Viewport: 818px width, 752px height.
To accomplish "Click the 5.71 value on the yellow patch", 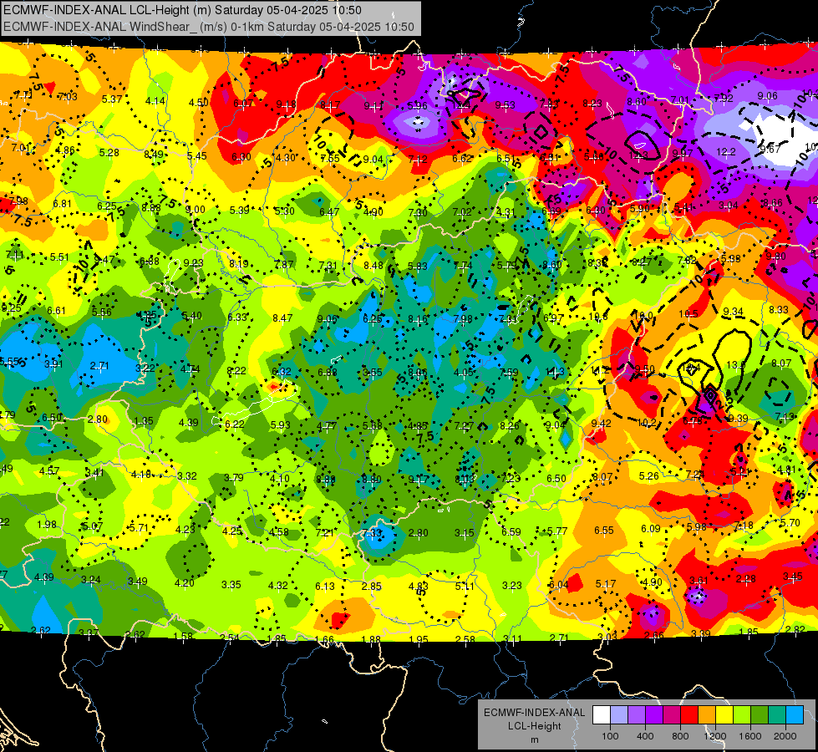I will click(x=139, y=527).
